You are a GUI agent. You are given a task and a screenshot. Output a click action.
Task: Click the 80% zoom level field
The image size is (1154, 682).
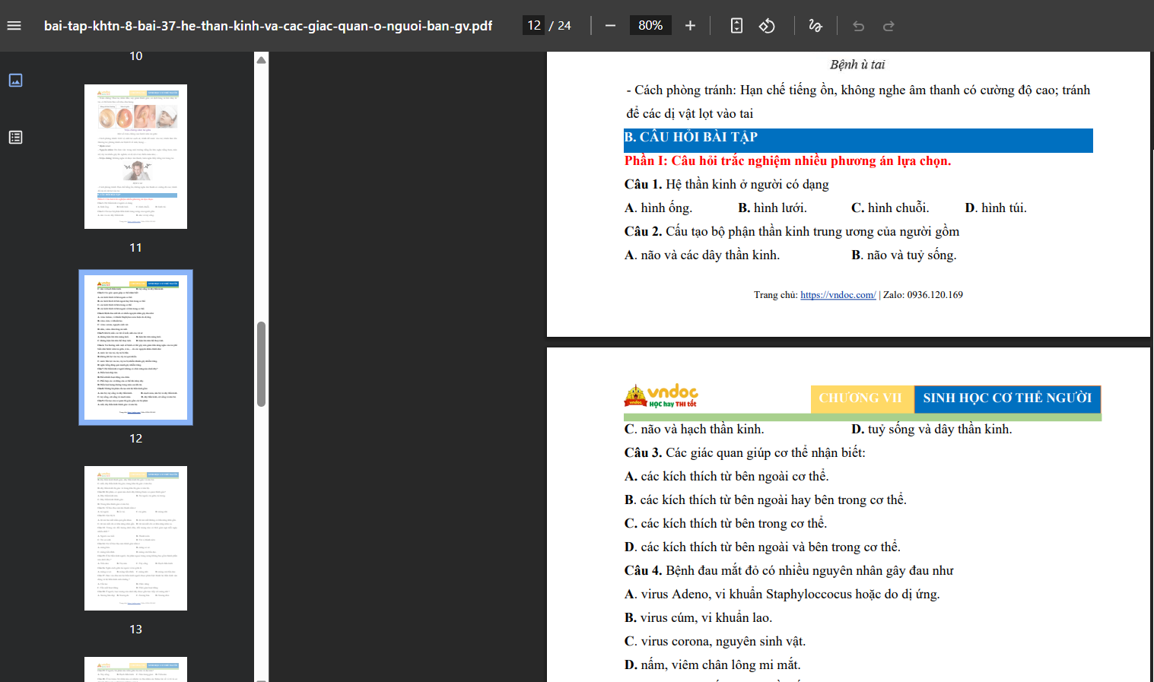(x=650, y=26)
